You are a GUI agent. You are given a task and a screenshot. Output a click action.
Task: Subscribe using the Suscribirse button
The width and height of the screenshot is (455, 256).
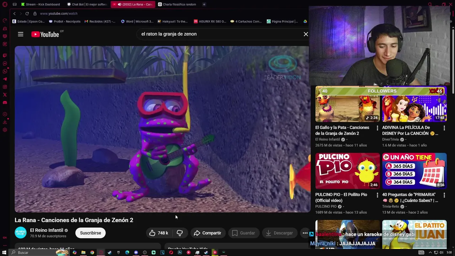click(x=90, y=233)
